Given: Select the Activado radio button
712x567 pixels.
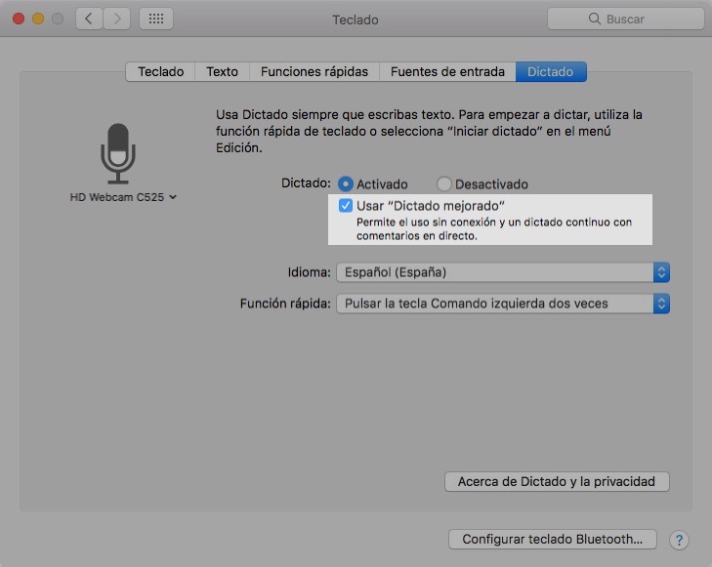Looking at the screenshot, I should tap(346, 184).
